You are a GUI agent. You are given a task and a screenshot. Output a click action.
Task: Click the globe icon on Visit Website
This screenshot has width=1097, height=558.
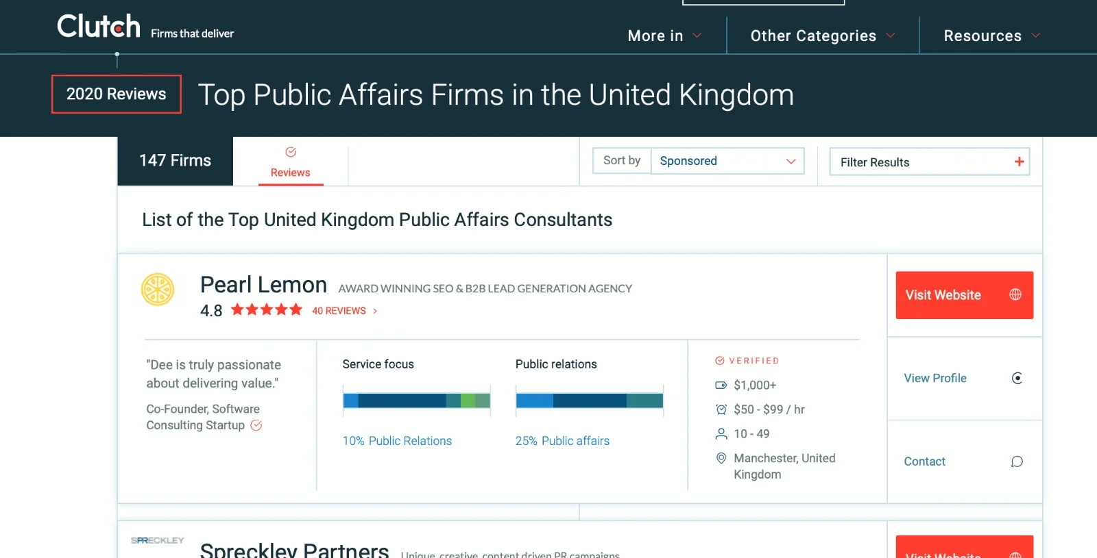point(1015,294)
